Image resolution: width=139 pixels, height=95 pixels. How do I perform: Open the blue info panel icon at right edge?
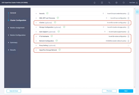click(x=137, y=12)
